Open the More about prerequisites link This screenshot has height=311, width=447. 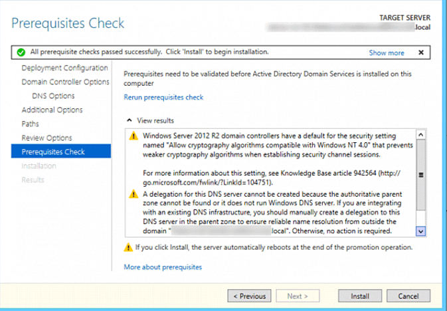(x=163, y=267)
